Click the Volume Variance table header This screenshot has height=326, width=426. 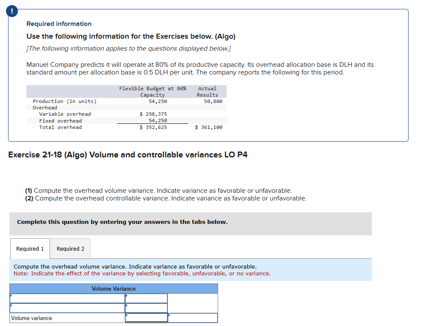(114, 289)
